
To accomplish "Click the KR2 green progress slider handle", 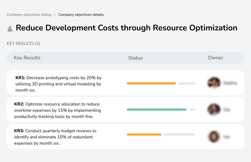I will (188, 110).
